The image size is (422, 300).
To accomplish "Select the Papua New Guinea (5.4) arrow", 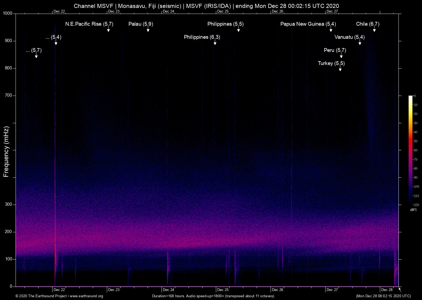I will (331, 30).
